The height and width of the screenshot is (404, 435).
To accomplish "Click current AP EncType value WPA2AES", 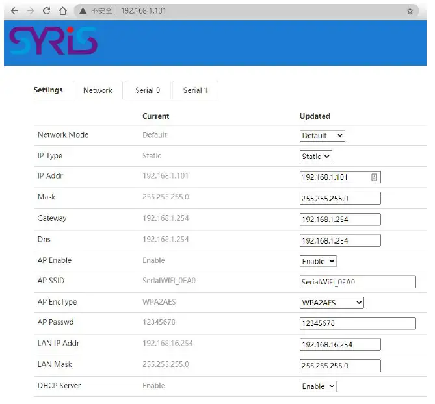I will point(159,302).
